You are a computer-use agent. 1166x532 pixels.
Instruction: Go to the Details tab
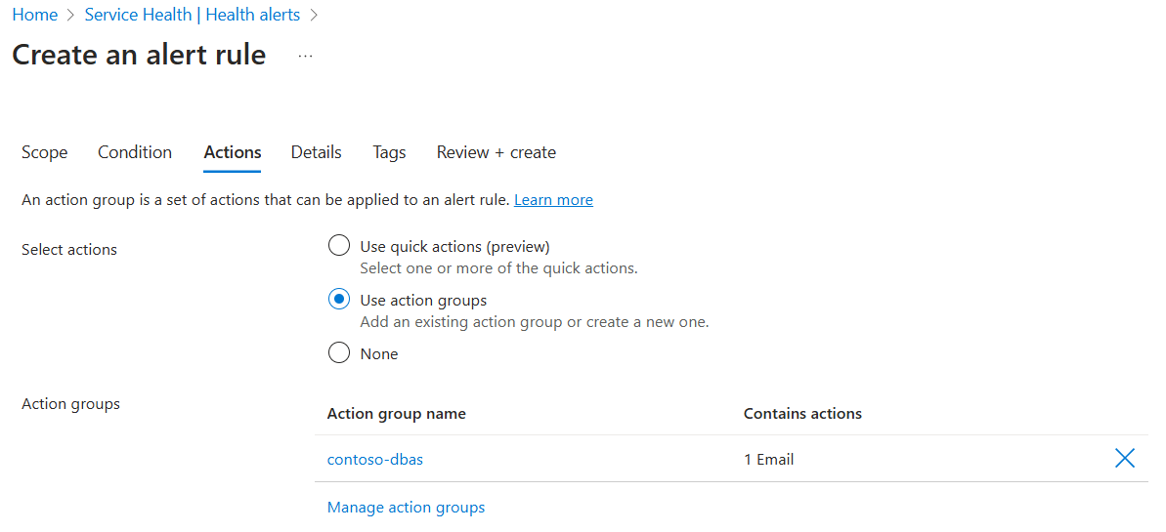317,152
